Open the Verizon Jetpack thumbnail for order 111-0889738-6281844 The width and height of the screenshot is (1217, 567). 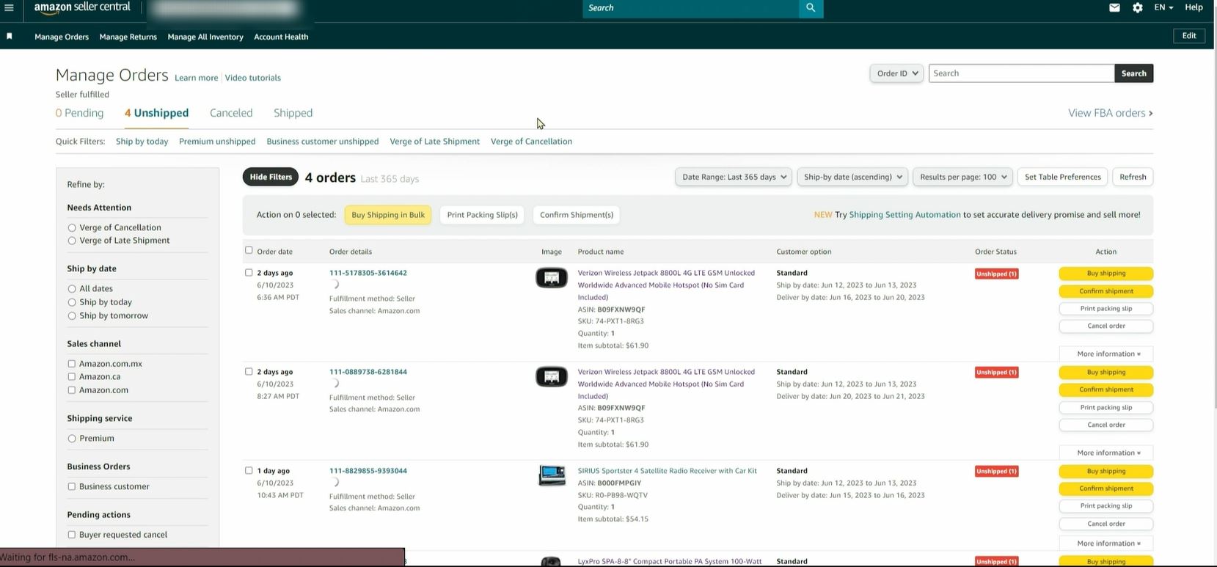[x=552, y=376]
